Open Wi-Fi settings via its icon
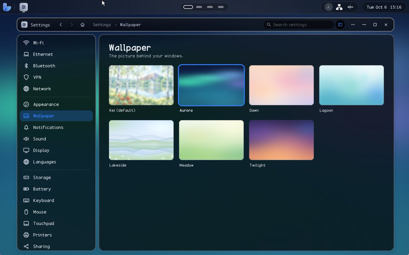The image size is (409, 255). click(26, 43)
